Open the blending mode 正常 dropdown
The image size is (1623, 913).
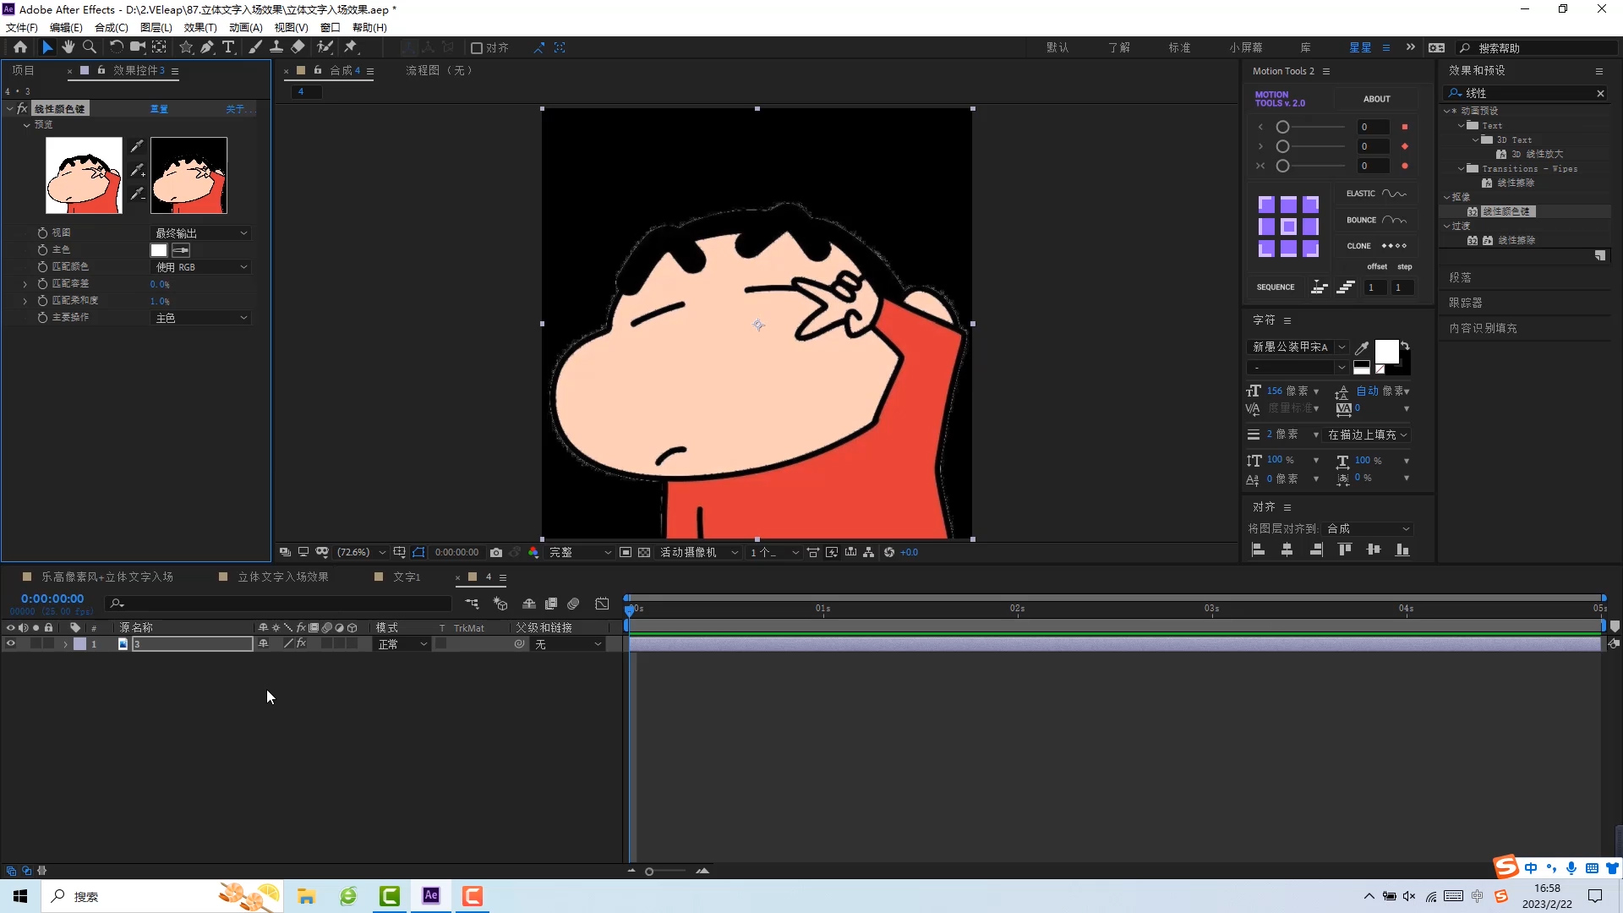click(402, 644)
